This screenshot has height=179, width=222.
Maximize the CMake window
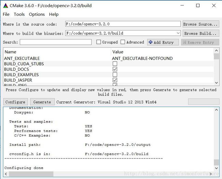click(198, 5)
